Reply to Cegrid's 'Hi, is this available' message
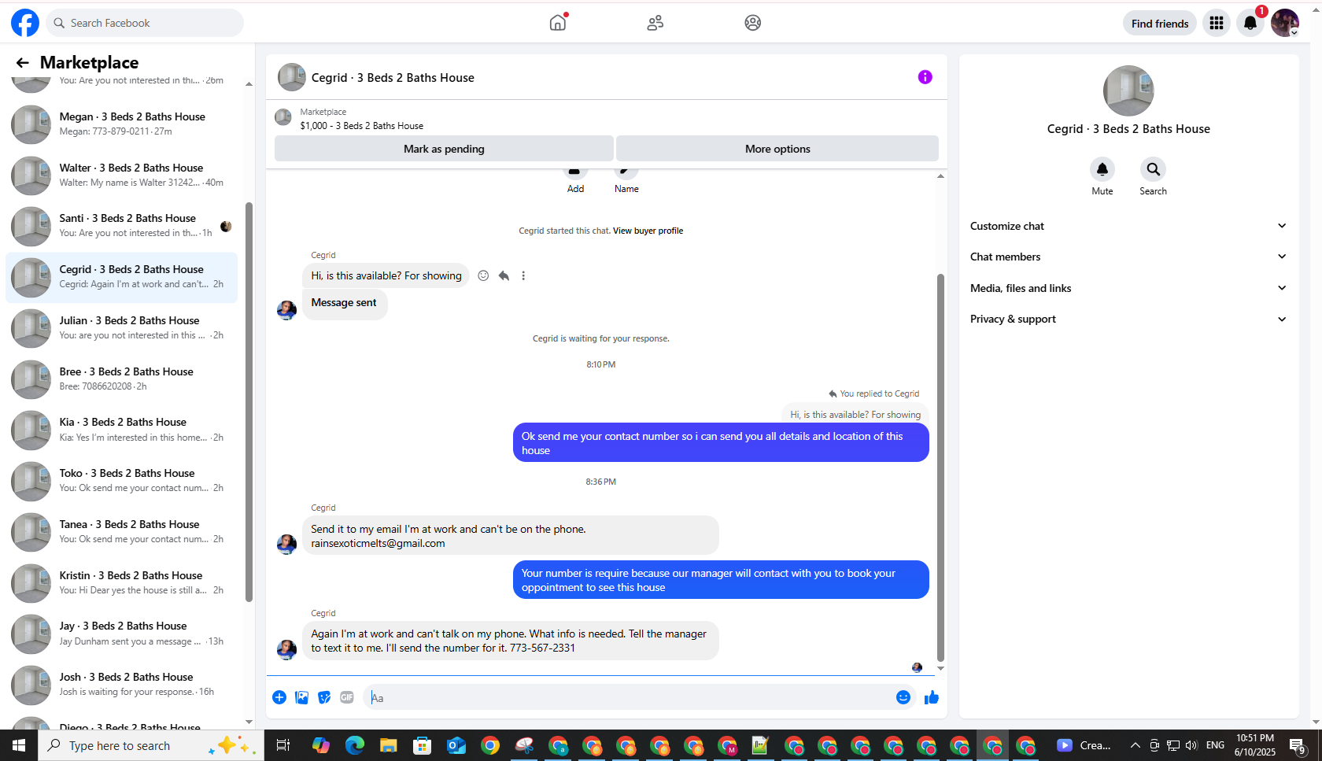The width and height of the screenshot is (1322, 761). click(x=504, y=275)
